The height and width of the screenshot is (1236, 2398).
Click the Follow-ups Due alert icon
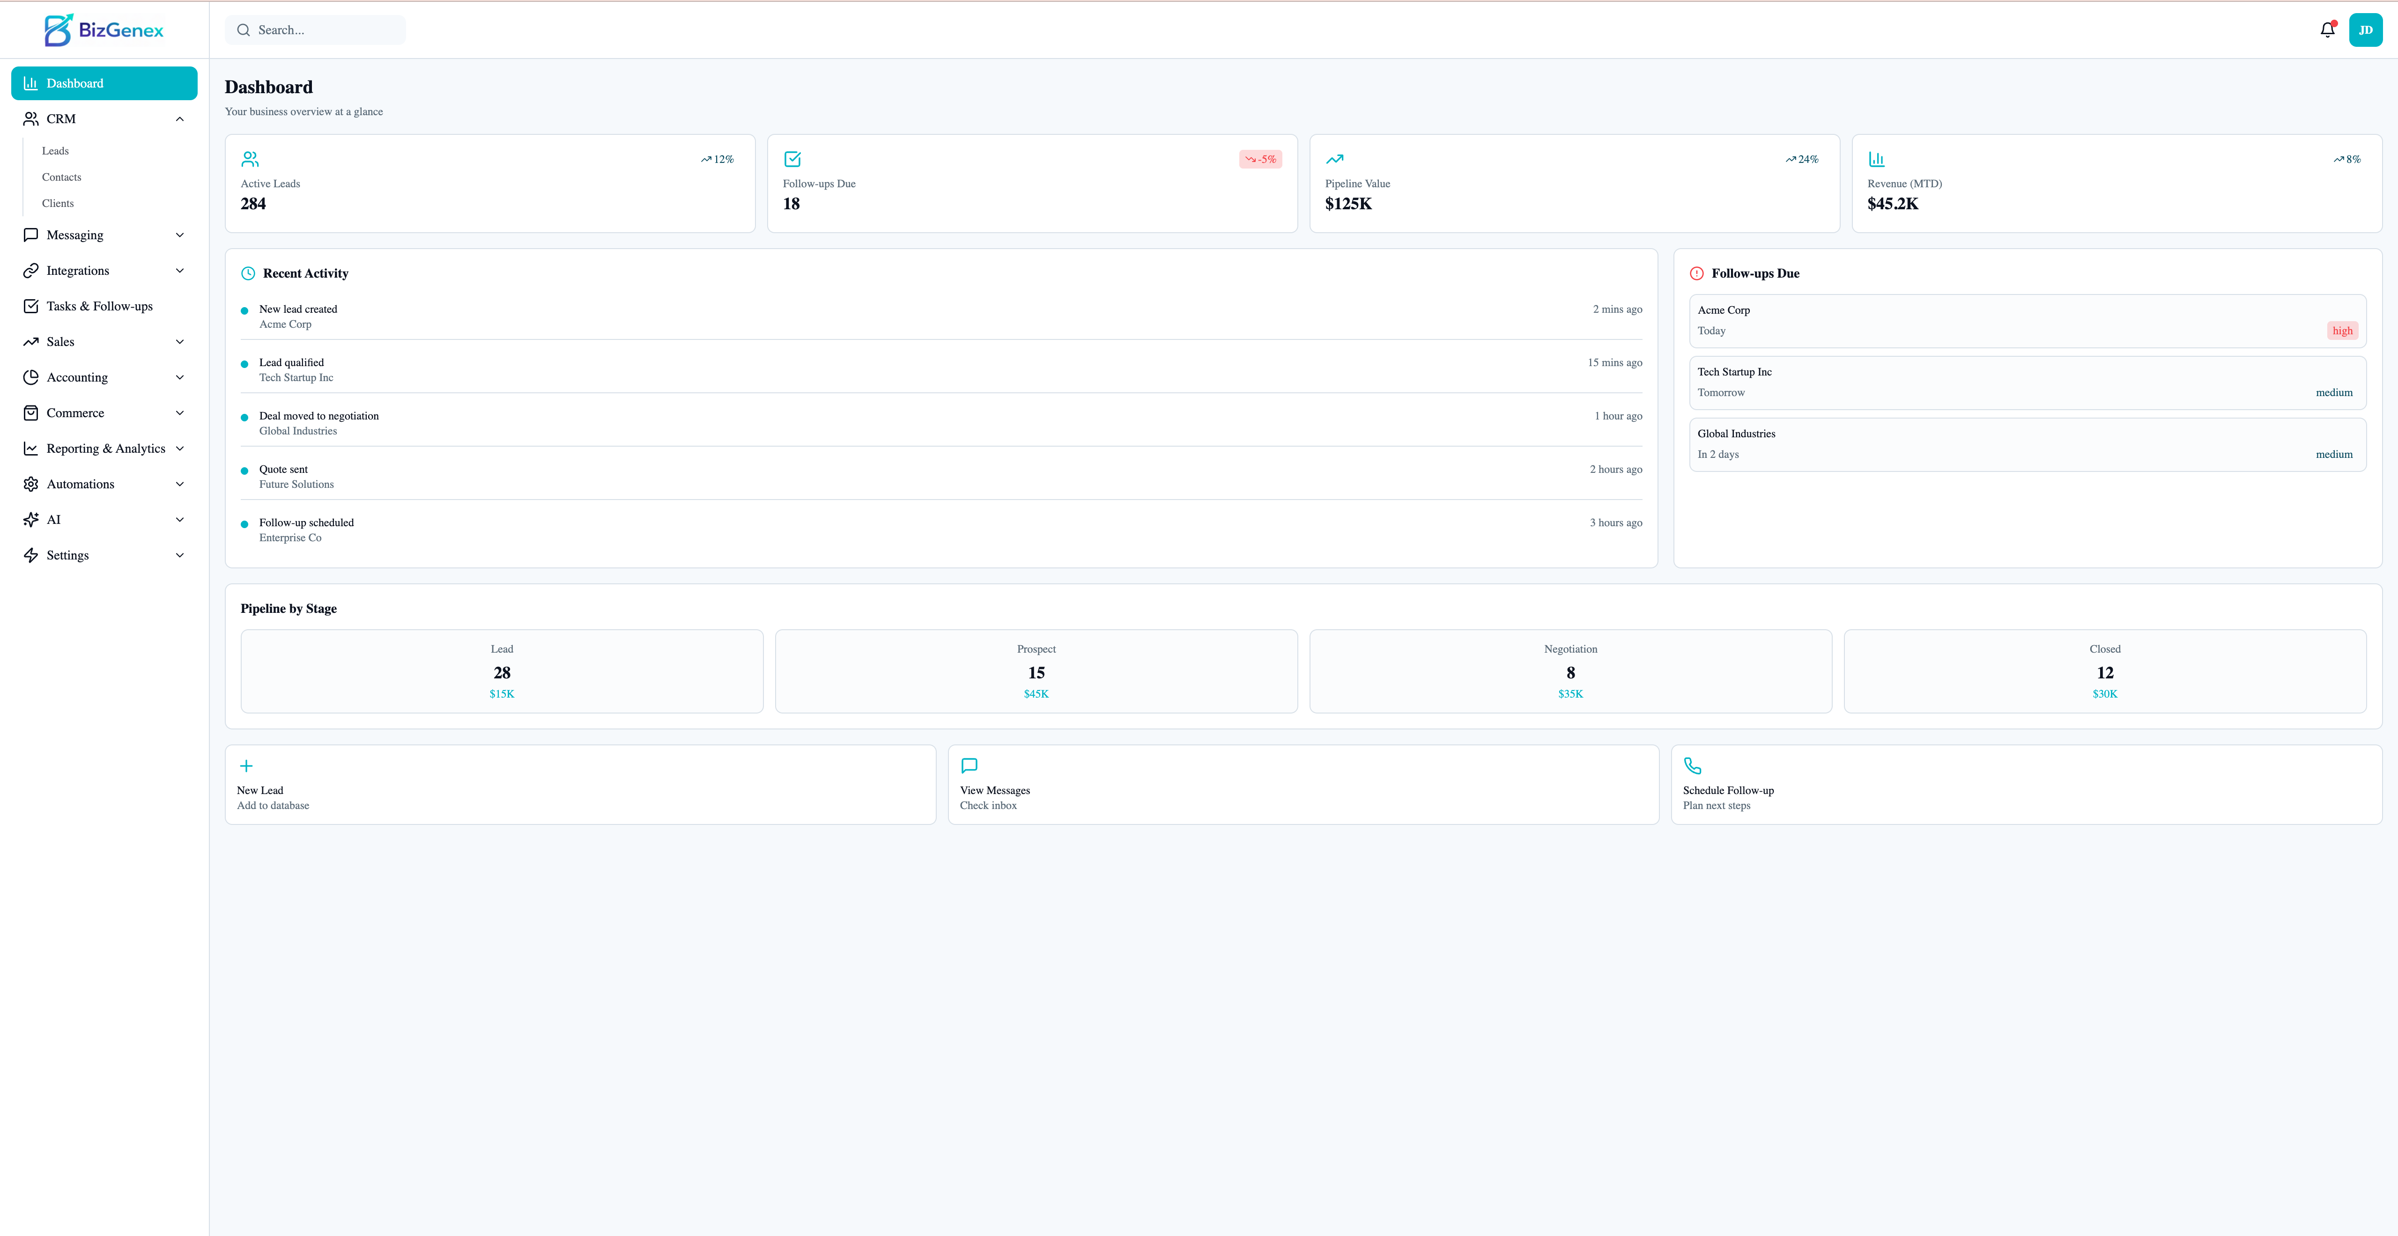pos(1696,272)
